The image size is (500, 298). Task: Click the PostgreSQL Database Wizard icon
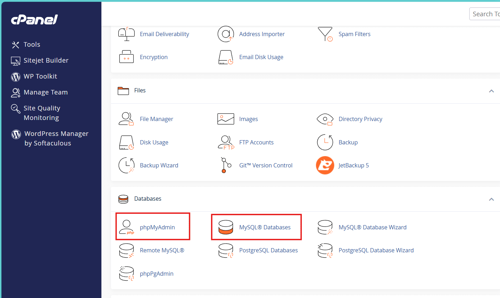[325, 250]
